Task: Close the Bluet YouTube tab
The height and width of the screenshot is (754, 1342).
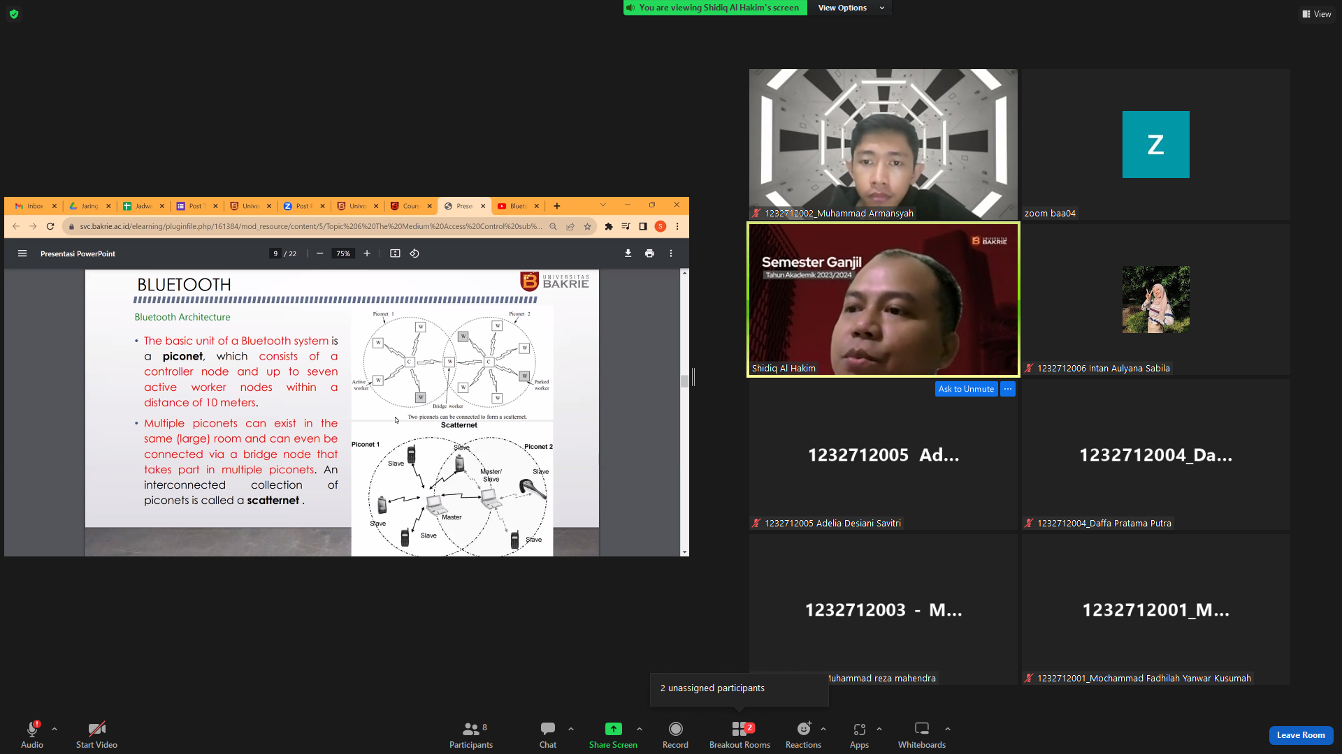Action: [x=537, y=206]
